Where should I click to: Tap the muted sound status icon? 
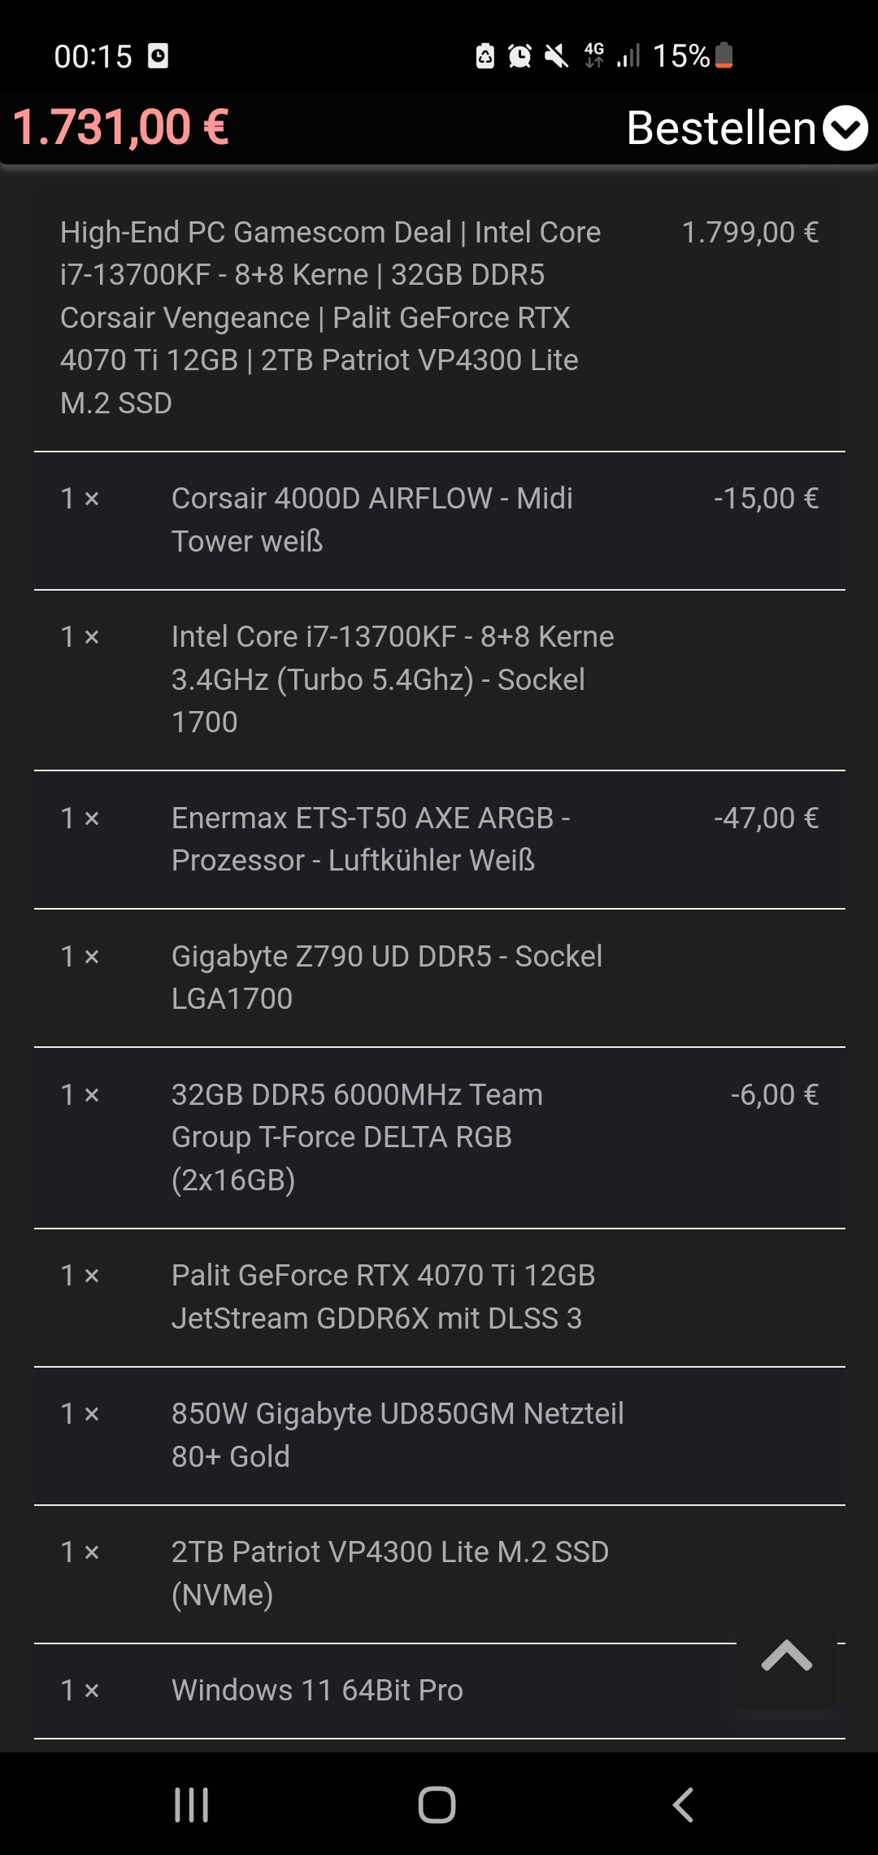click(557, 55)
